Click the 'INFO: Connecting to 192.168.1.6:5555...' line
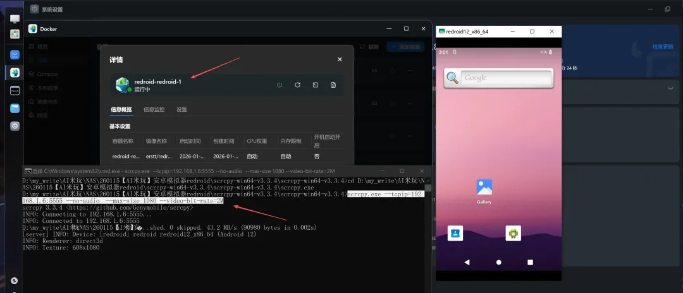The image size is (683, 293). pos(87,214)
